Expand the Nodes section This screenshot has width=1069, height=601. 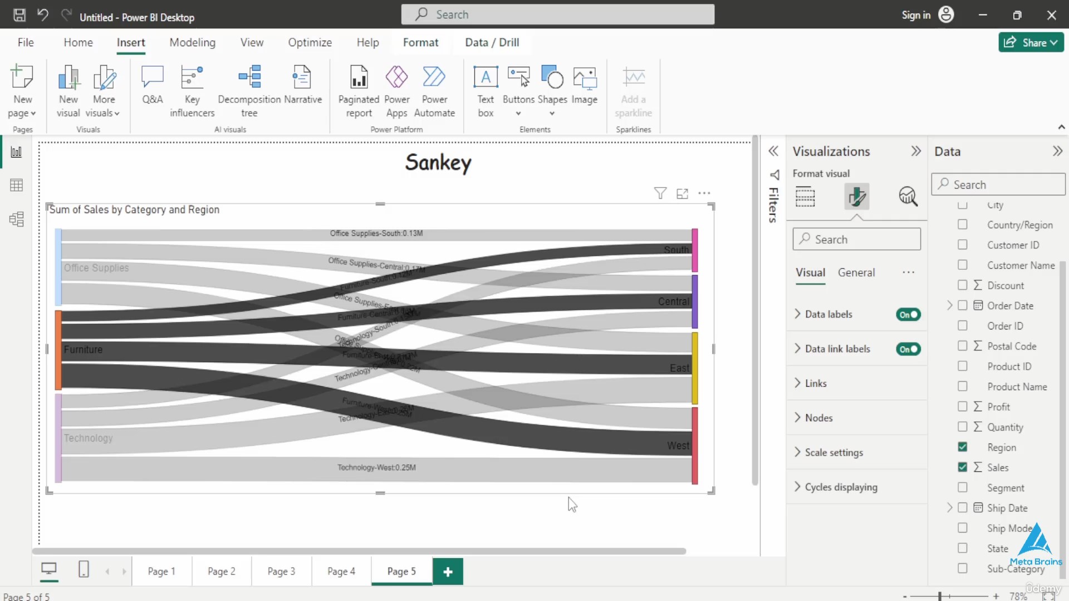point(797,417)
